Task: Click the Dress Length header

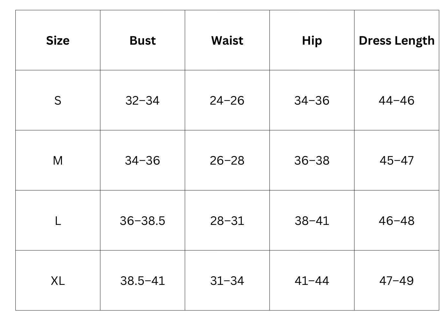Action: click(397, 41)
